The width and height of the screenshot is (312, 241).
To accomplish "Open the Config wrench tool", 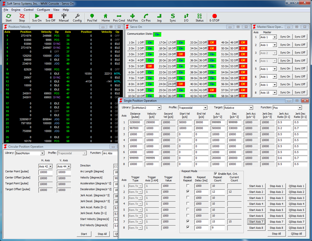I will point(77,18).
